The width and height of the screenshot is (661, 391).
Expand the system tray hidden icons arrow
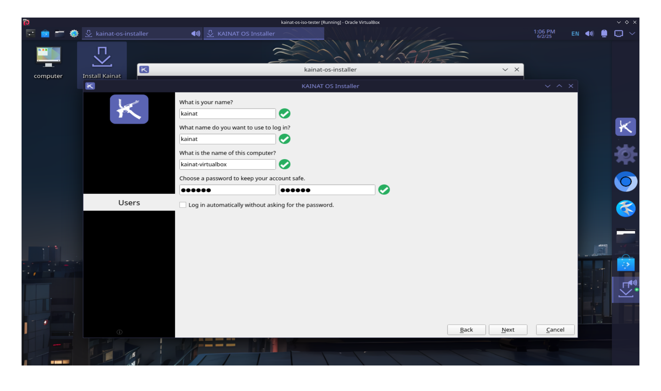pyautogui.click(x=632, y=33)
